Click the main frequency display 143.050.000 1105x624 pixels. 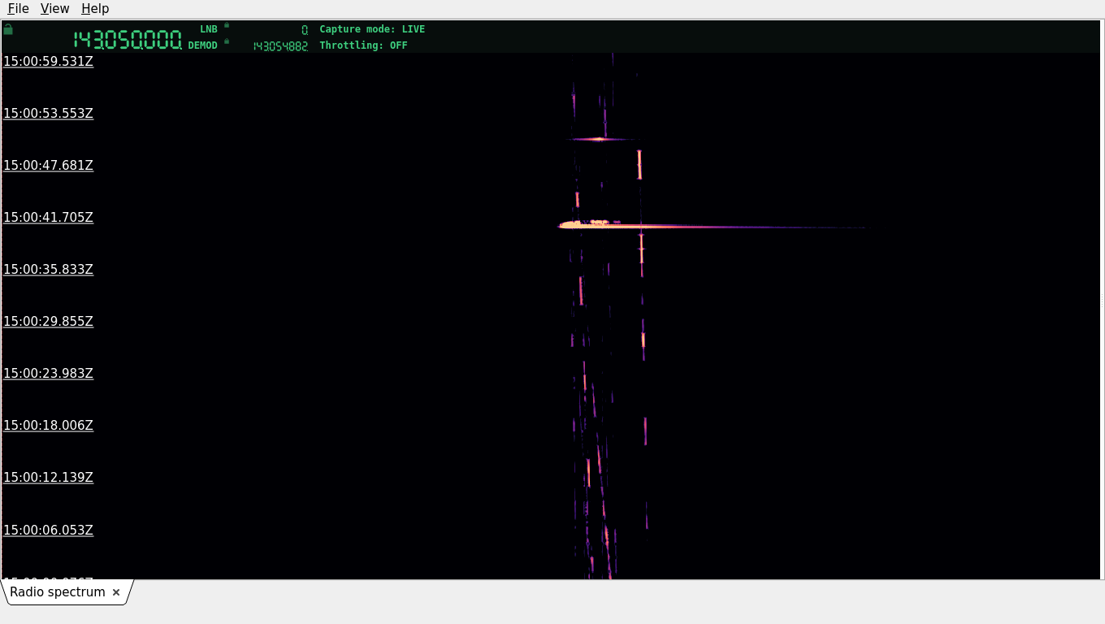[128, 40]
